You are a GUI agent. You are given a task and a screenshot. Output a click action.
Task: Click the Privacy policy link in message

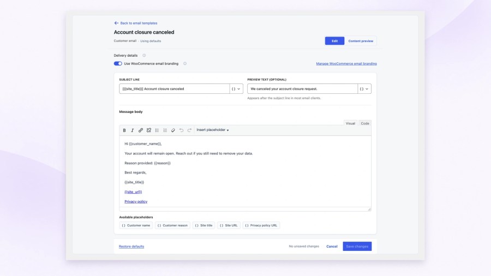(x=136, y=201)
